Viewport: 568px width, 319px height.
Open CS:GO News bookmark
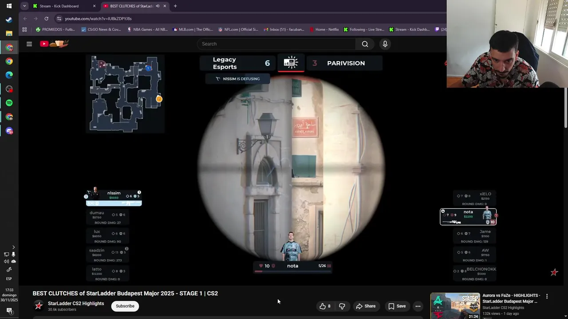(101, 30)
